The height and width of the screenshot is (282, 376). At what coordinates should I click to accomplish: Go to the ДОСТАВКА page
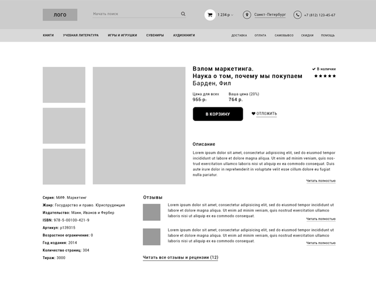239,35
